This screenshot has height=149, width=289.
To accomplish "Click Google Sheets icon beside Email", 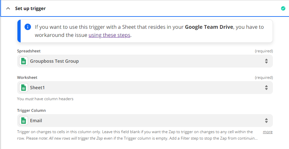I will coord(24,121).
